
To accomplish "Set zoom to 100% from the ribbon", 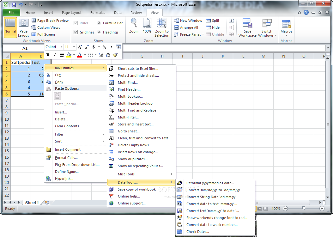I will coord(147,26).
